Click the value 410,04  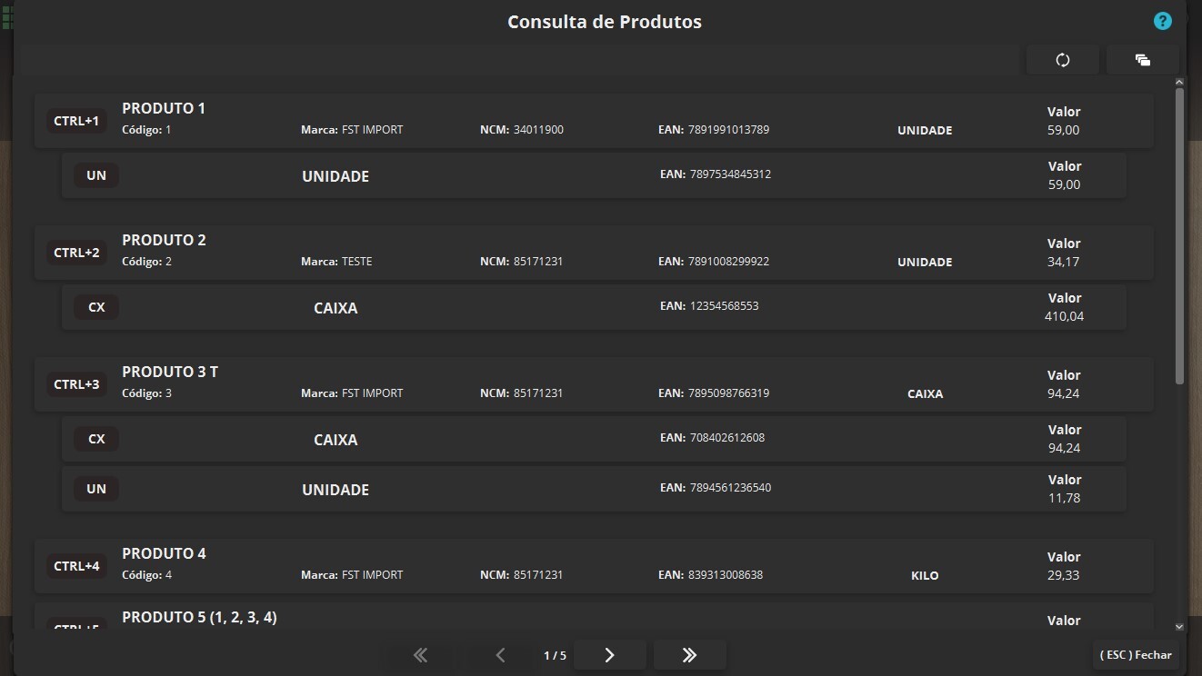1064,316
